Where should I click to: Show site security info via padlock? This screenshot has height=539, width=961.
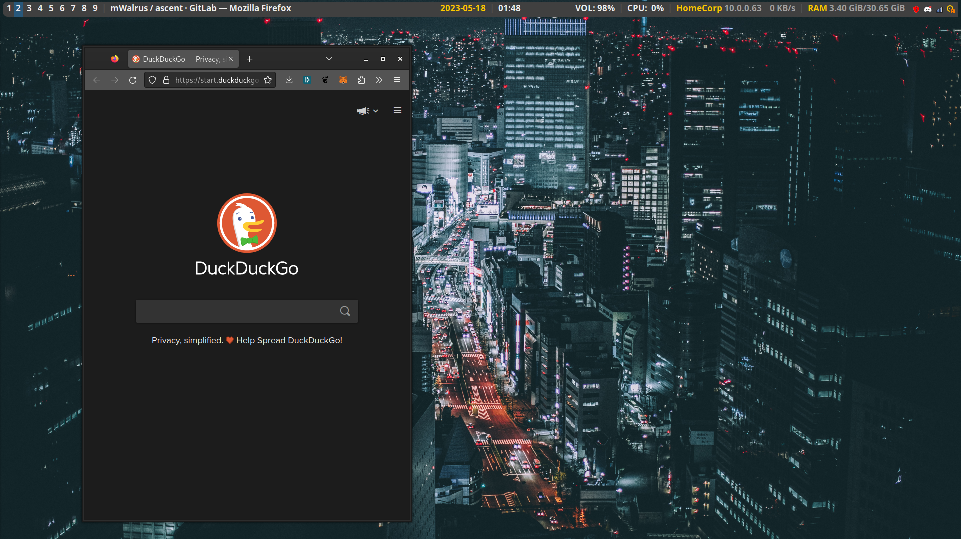click(x=166, y=80)
